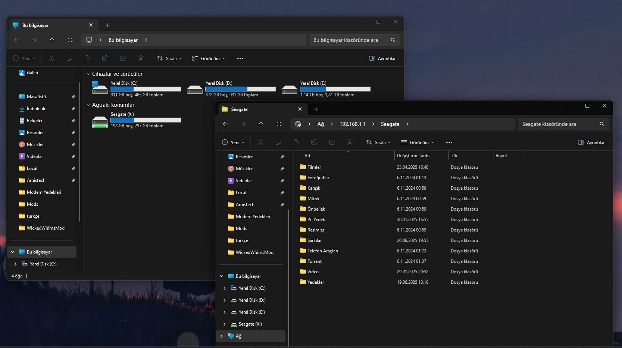622x348 pixels.
Task: Select the Pc Yedek folder
Action: pos(316,220)
